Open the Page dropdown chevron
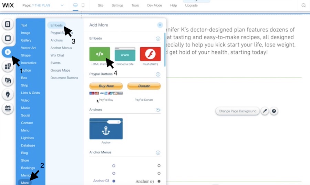This screenshot has height=185, width=310. [62, 5]
